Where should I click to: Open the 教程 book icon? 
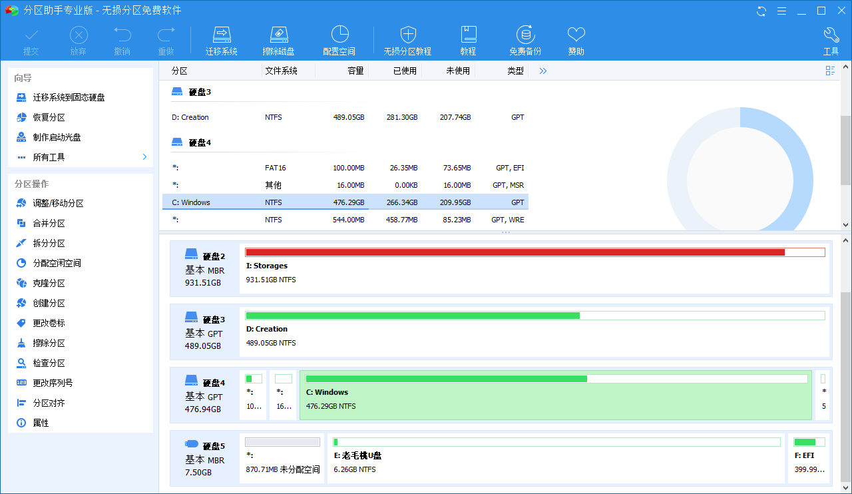[x=468, y=35]
